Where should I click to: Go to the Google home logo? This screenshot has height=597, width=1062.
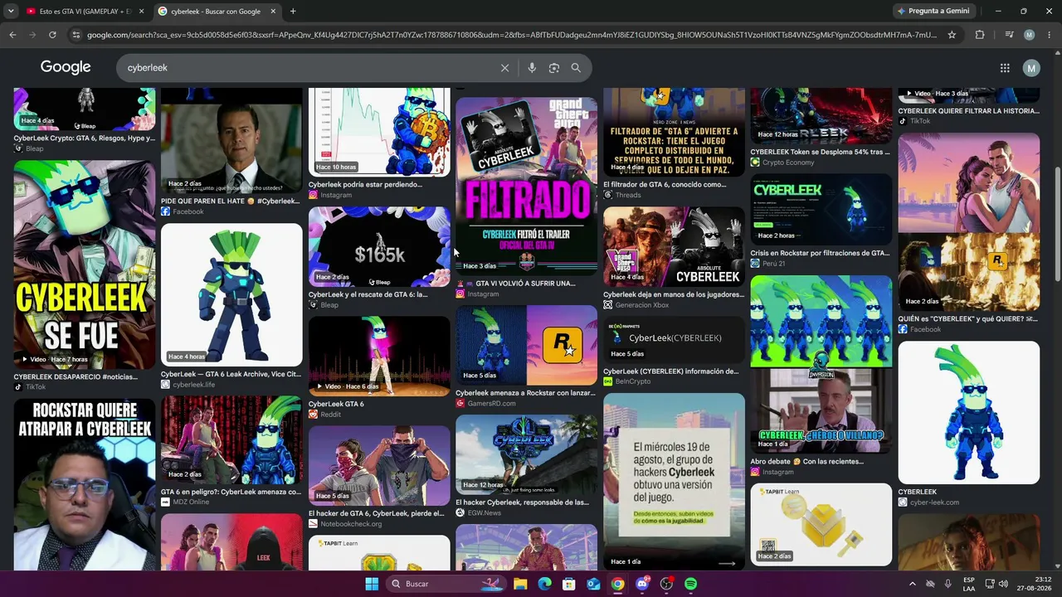coord(66,67)
